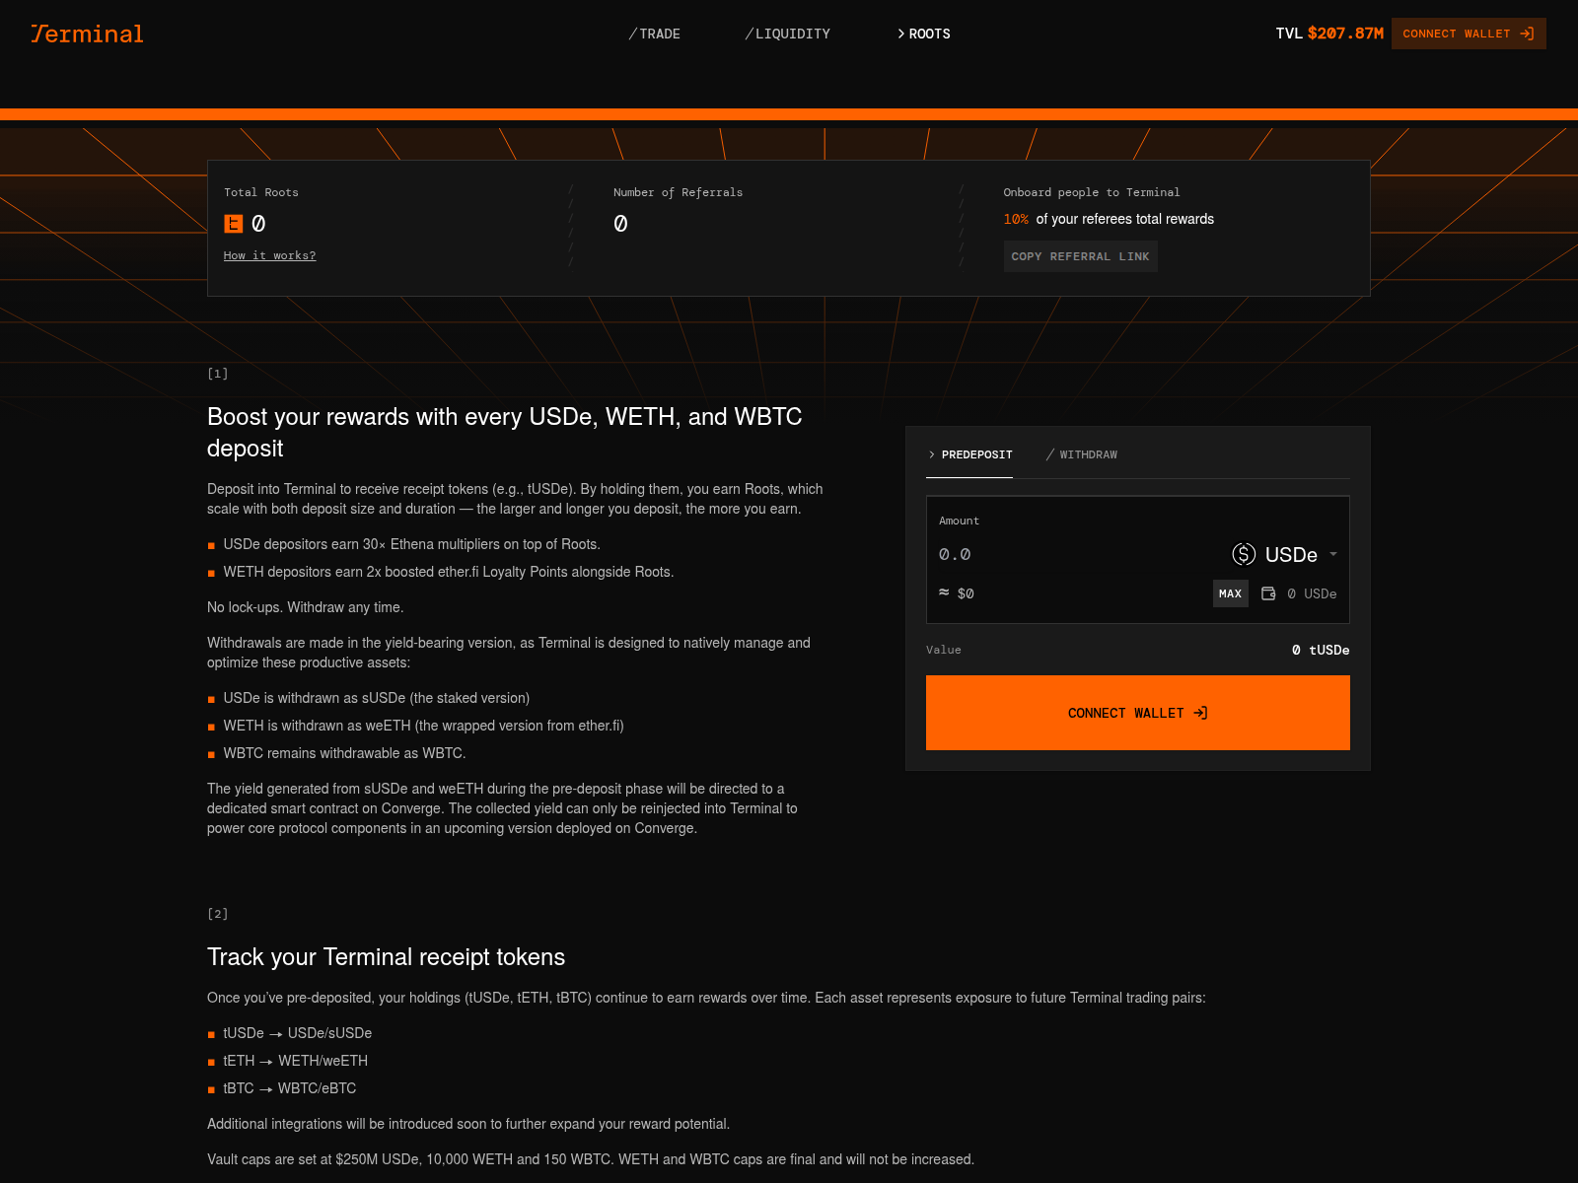Image resolution: width=1578 pixels, height=1183 pixels.
Task: Open the Liquidity menu item
Action: [787, 34]
